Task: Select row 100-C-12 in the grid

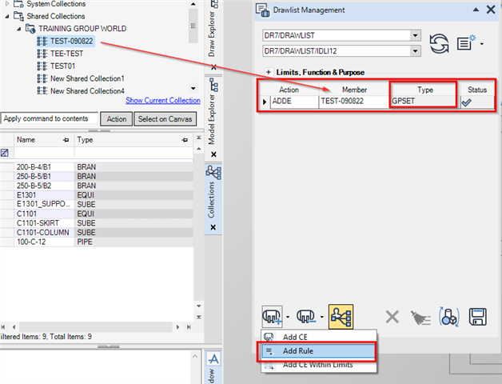Action: pos(97,242)
